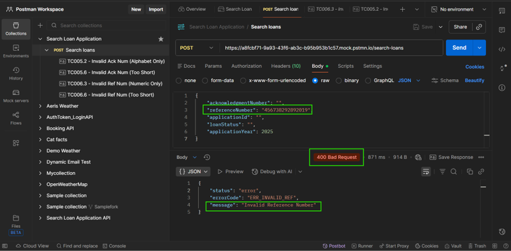Copy the request link with the link icon
Screen dimensions: 511x251
point(479,27)
